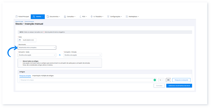
Task: Click the swap warehouses arrows icon
Action: pyautogui.click(x=60, y=55)
